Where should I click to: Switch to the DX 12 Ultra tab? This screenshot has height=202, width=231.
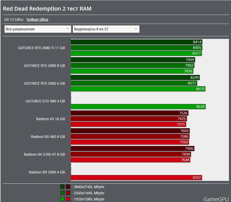14,20
